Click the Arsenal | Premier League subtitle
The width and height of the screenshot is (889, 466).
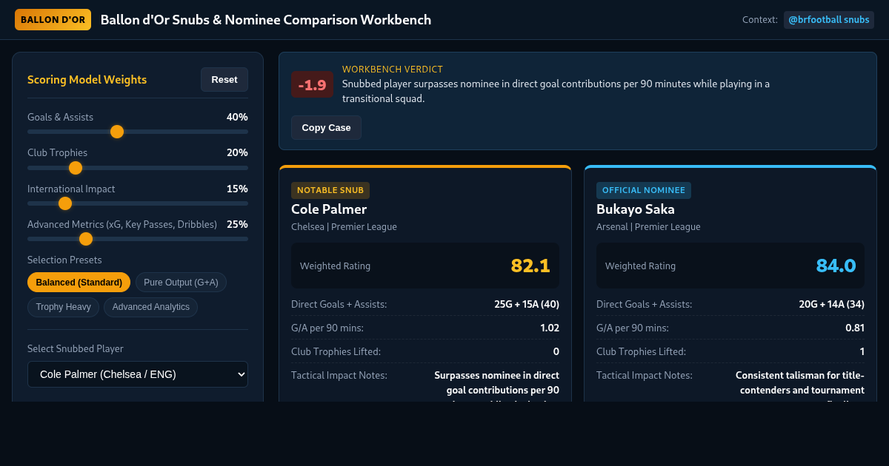point(648,227)
